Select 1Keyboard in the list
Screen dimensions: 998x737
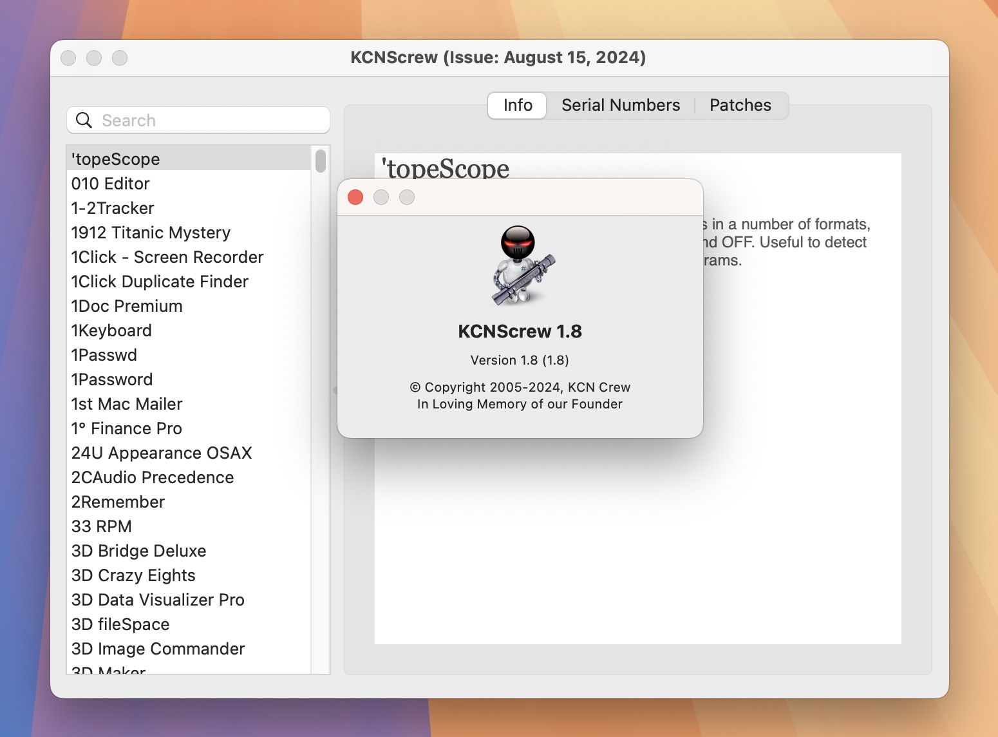(x=189, y=330)
